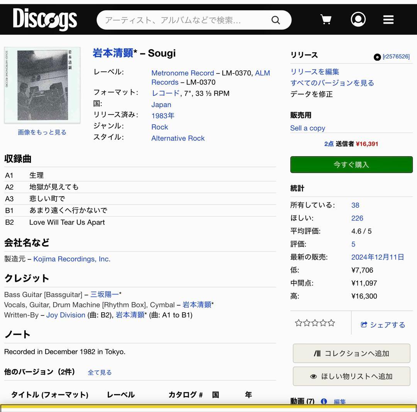417x412 pixels.
Task: Click the 2点 for-sale link
Action: tap(329, 144)
